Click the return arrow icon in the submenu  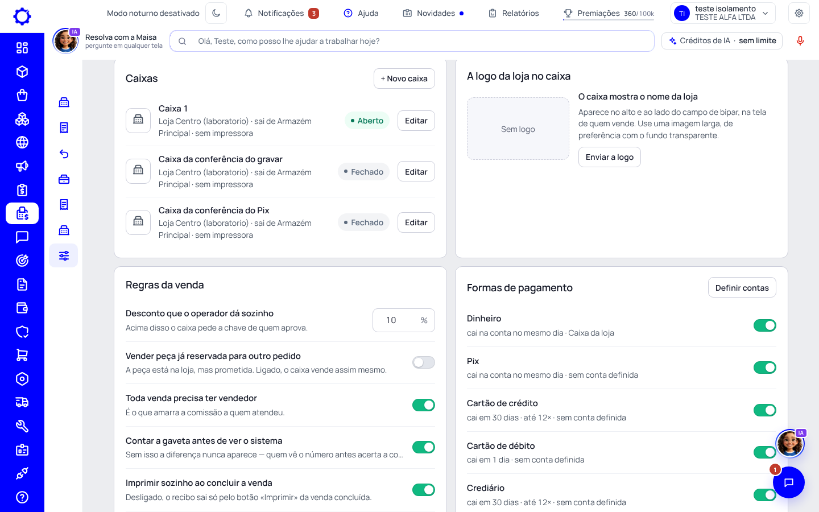(x=64, y=154)
